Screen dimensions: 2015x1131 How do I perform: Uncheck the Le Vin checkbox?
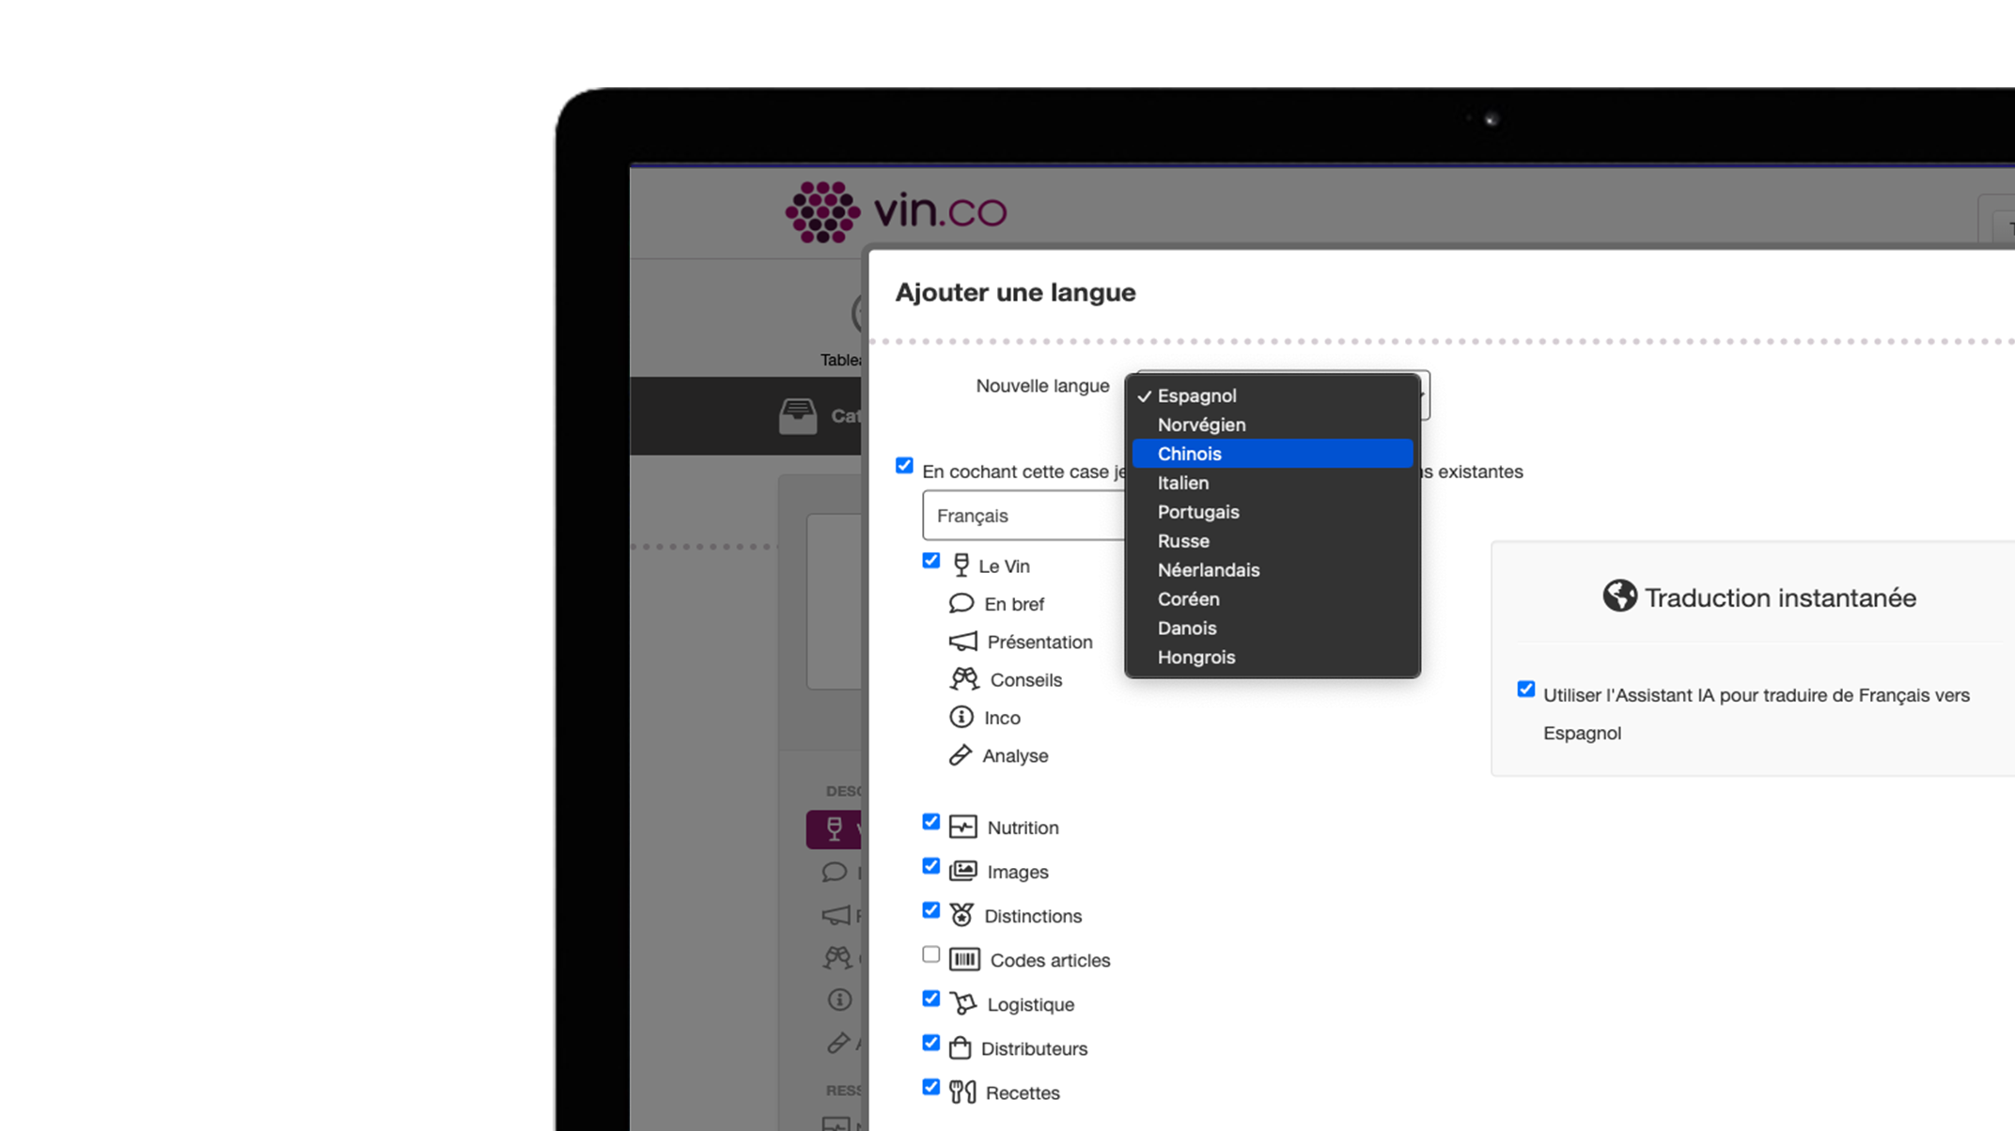[x=930, y=561]
